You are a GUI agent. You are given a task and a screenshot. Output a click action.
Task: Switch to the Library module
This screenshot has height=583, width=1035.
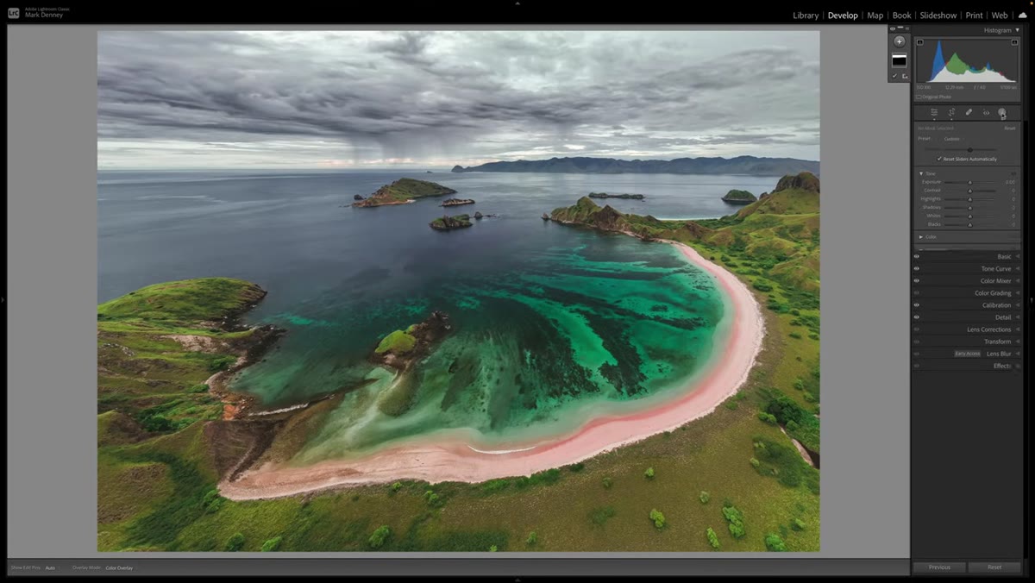806,16
